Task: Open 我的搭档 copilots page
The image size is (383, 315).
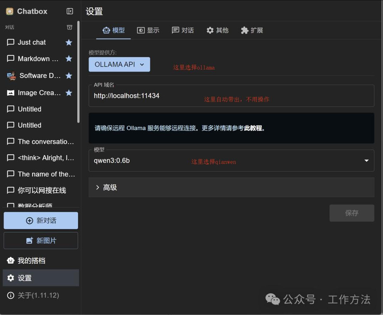Action: click(41, 261)
